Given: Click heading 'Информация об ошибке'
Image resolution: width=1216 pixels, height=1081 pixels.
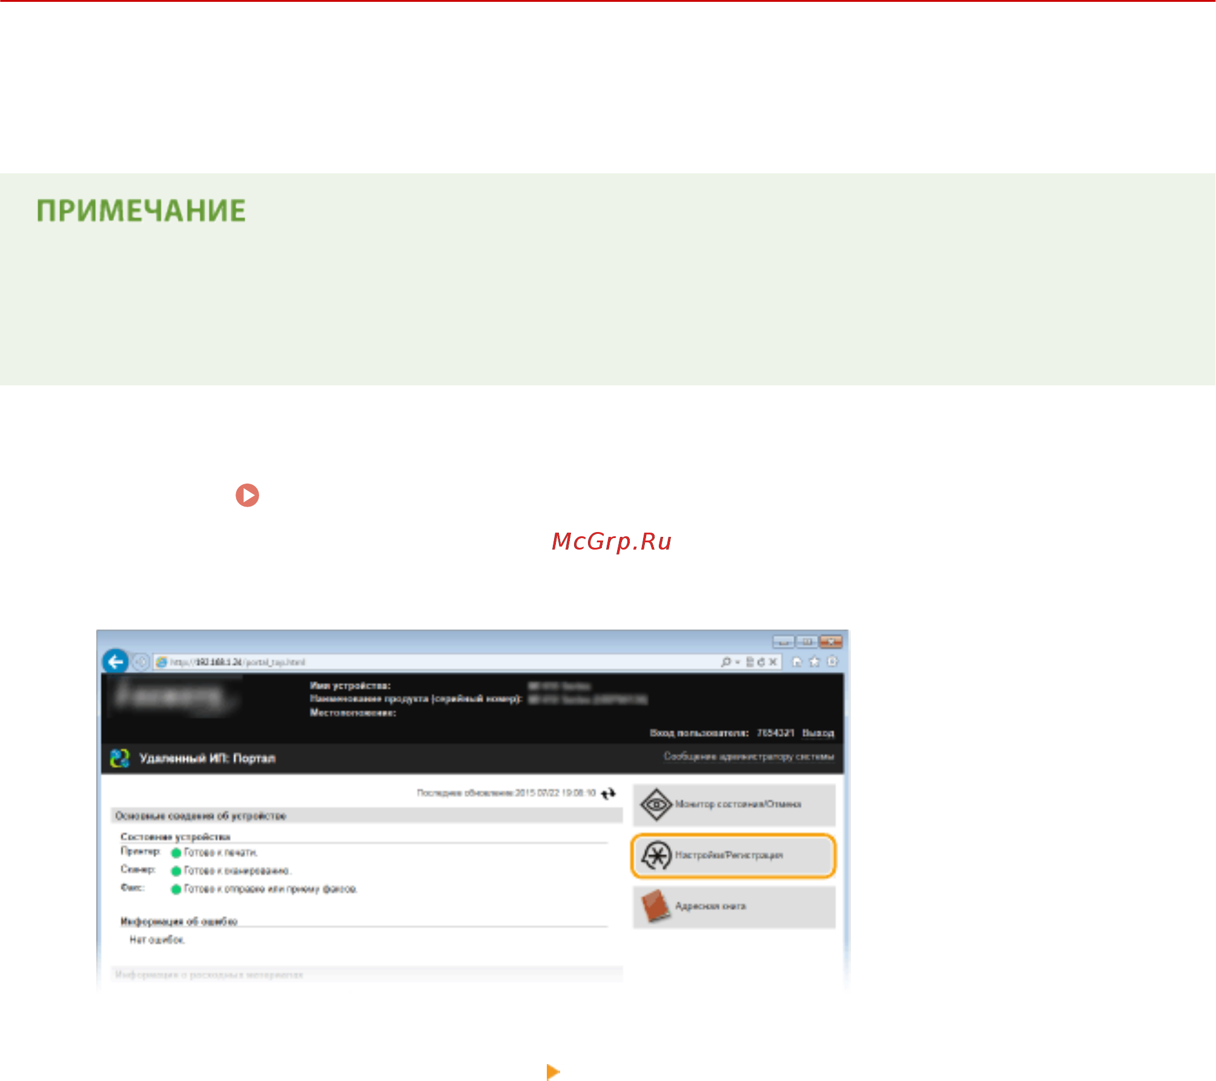Looking at the screenshot, I should coord(179,921).
